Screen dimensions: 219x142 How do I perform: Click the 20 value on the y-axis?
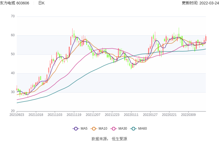[x=13, y=111]
